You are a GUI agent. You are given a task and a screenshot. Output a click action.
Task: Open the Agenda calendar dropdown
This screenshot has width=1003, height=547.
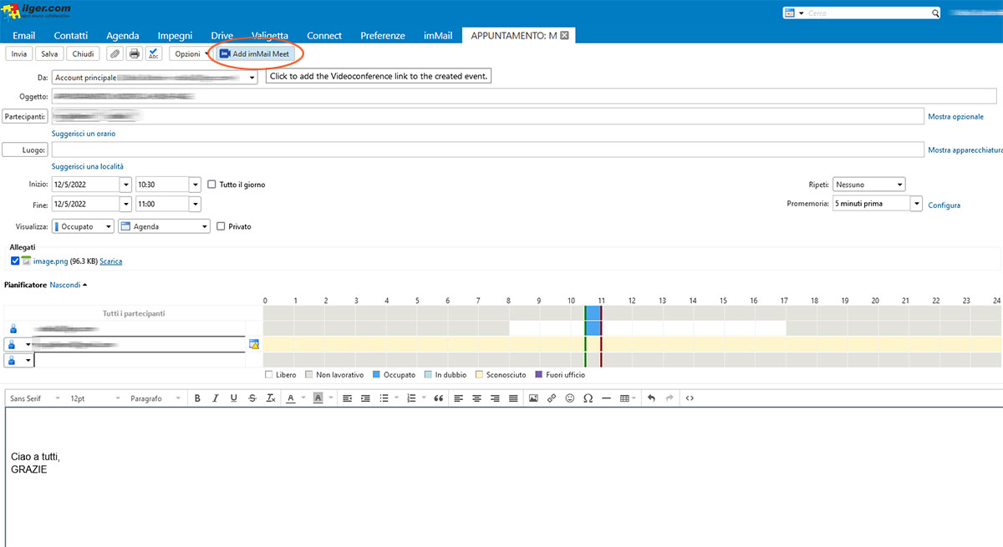pyautogui.click(x=164, y=226)
